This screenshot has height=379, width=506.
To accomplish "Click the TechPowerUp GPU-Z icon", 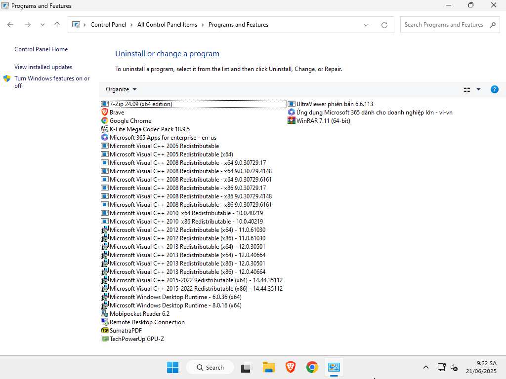I will tap(105, 339).
